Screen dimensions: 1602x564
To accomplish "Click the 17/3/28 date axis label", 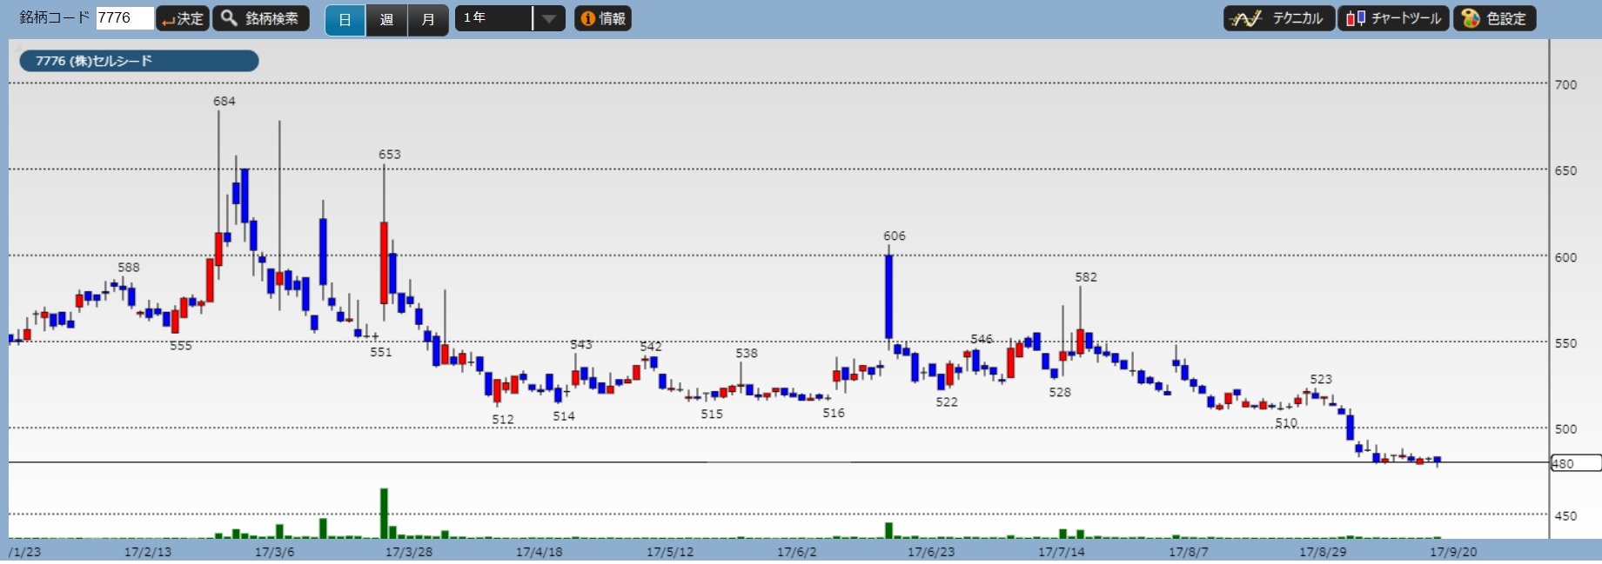I will tap(409, 552).
